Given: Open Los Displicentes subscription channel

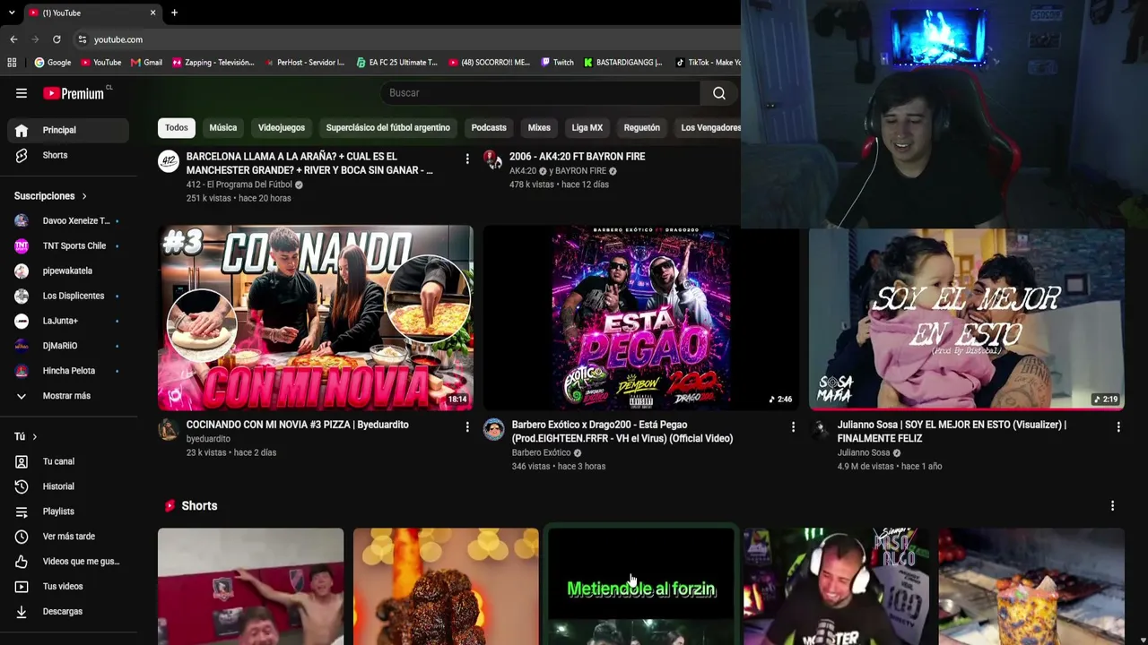Looking at the screenshot, I should tap(68, 296).
